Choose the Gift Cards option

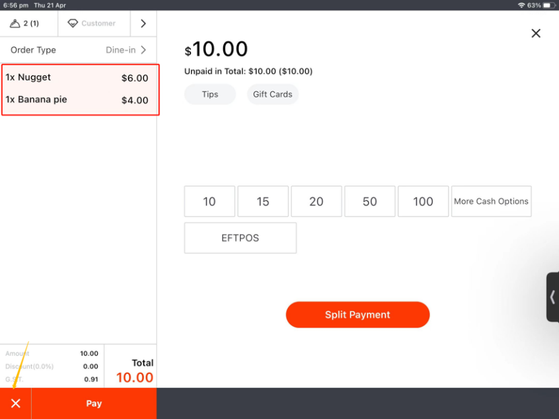tap(272, 94)
